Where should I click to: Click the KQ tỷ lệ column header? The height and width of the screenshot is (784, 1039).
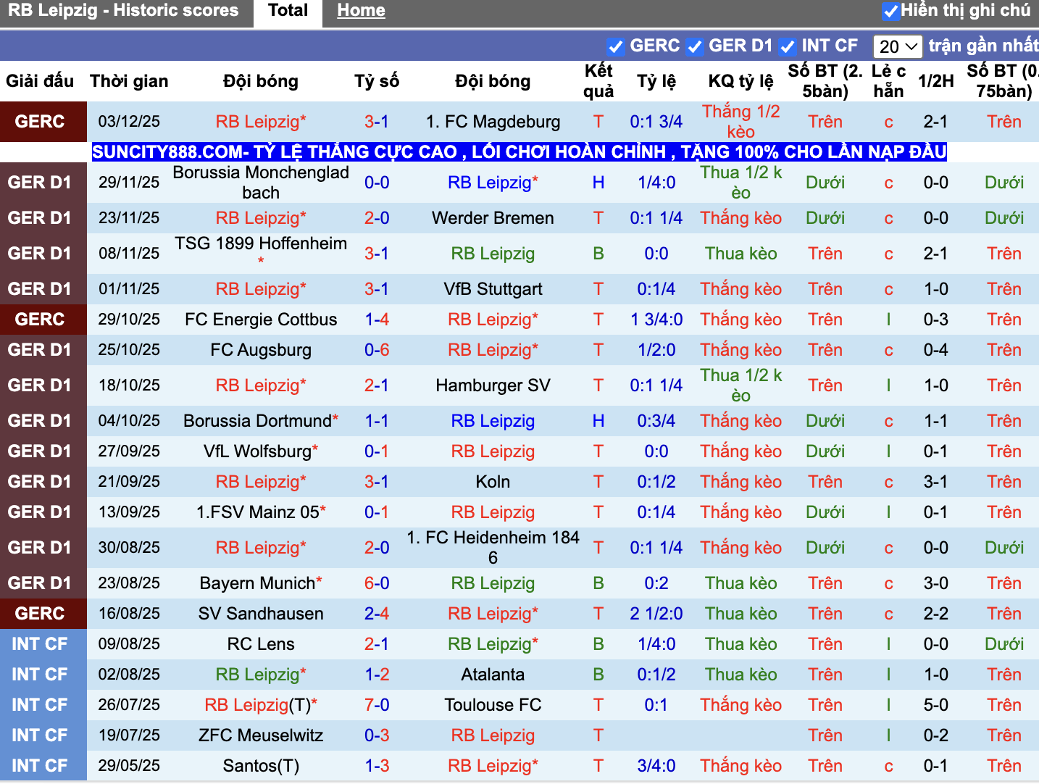(740, 81)
